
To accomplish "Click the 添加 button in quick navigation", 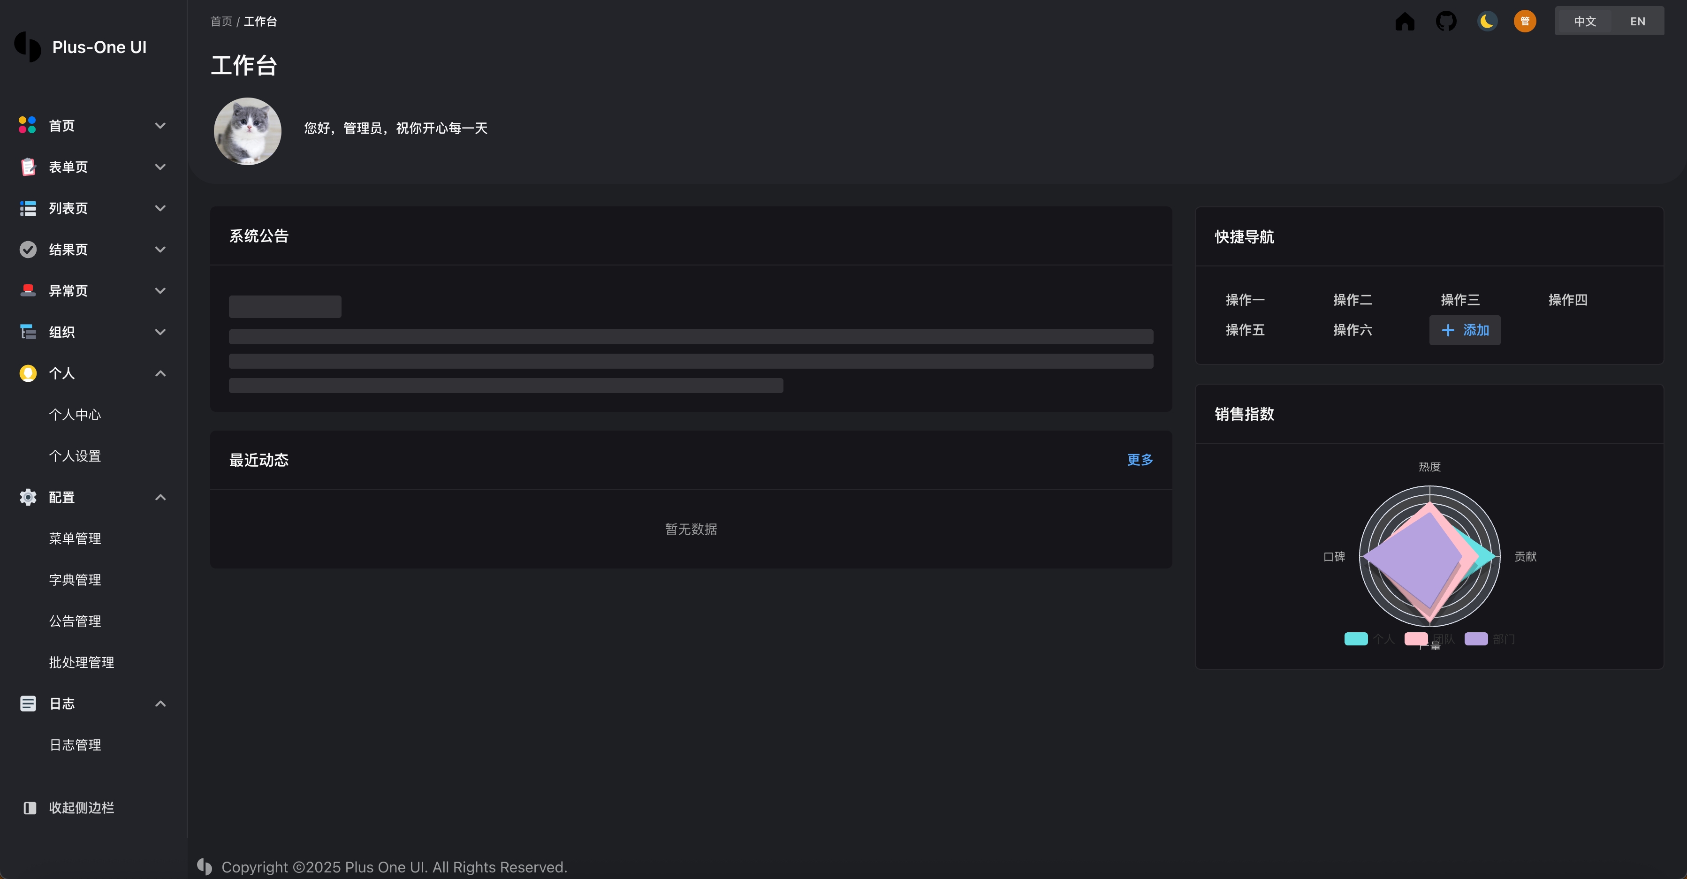I will 1464,330.
